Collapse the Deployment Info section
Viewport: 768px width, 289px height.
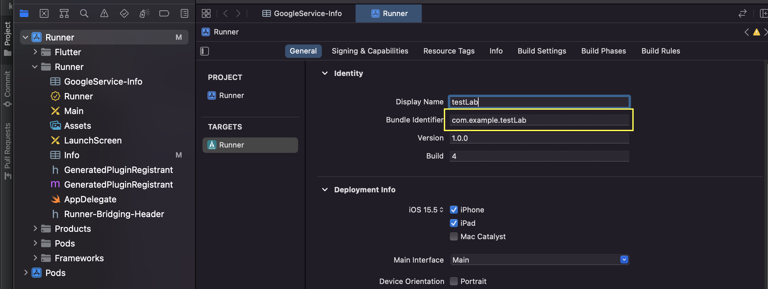(x=325, y=190)
